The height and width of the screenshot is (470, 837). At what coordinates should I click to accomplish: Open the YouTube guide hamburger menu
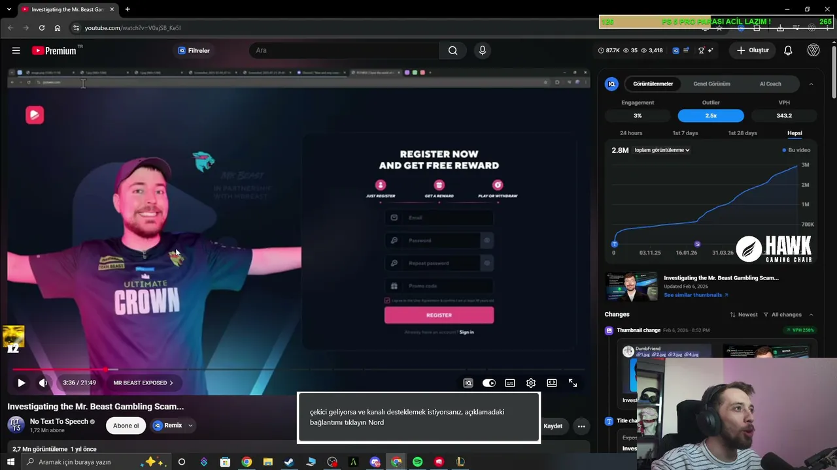[x=16, y=50]
